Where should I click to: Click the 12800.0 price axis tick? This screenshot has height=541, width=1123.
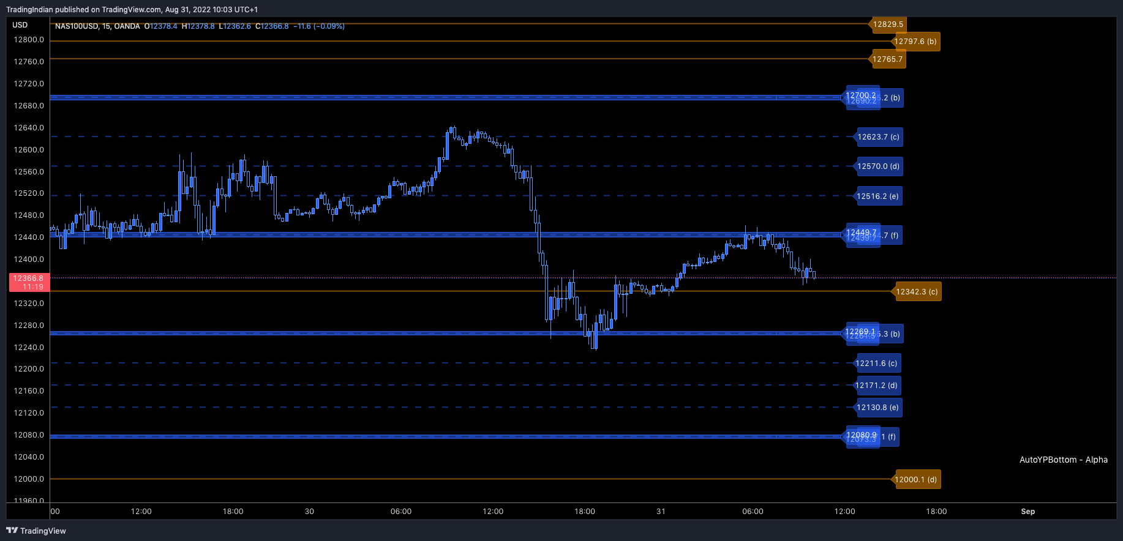[29, 40]
